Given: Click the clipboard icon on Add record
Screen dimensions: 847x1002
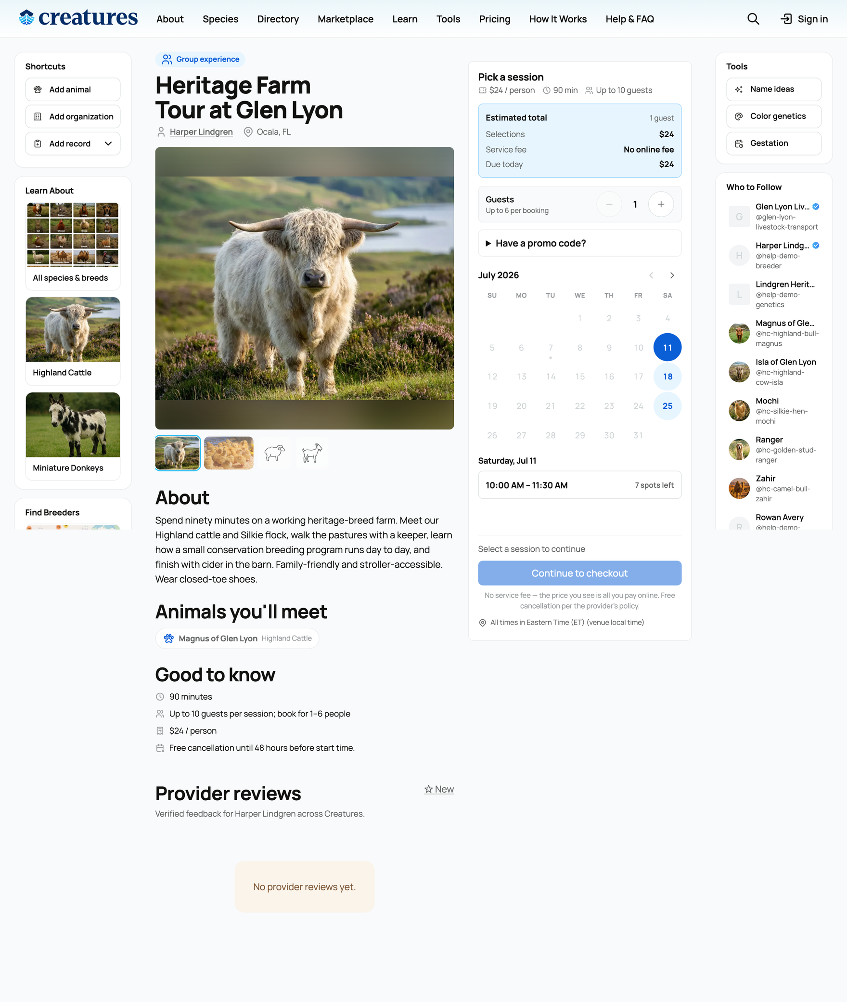Looking at the screenshot, I should 38,143.
